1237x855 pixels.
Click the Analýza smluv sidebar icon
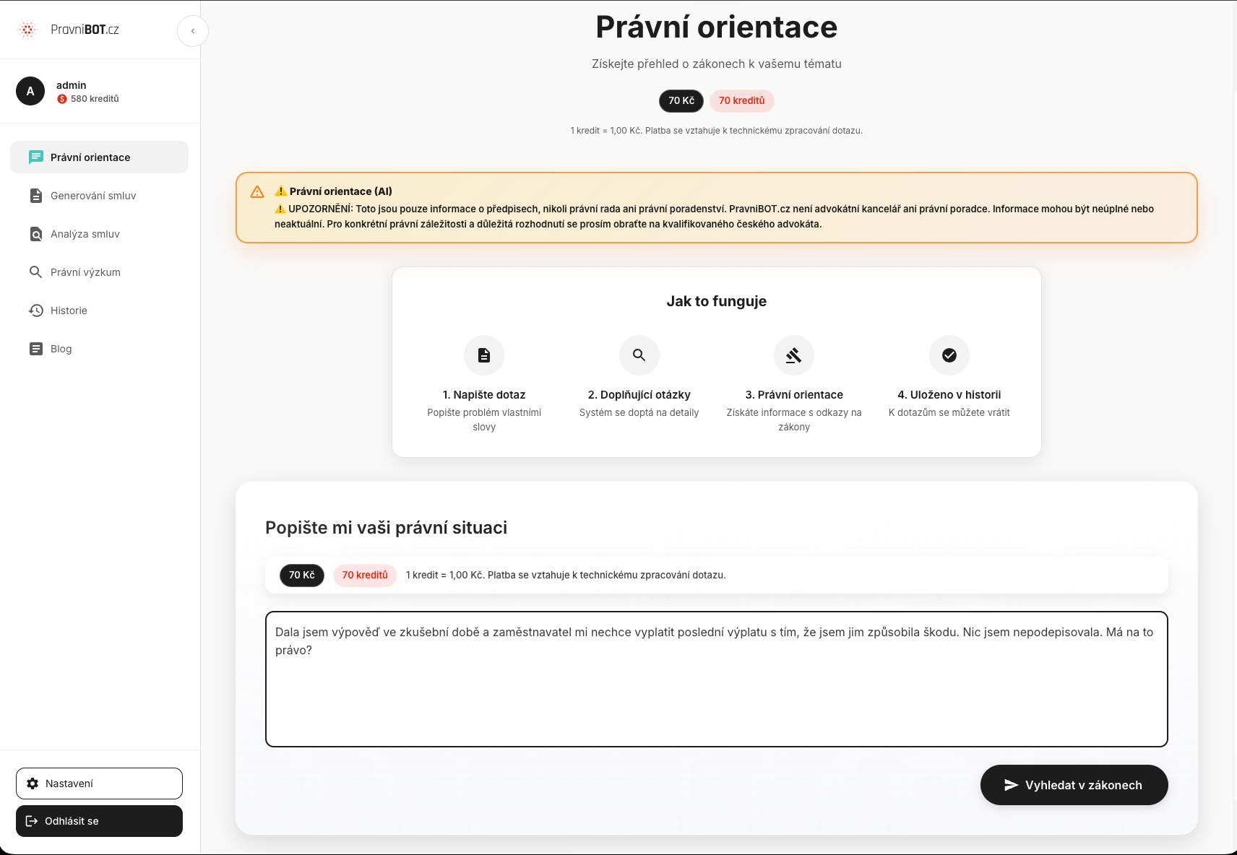click(35, 233)
